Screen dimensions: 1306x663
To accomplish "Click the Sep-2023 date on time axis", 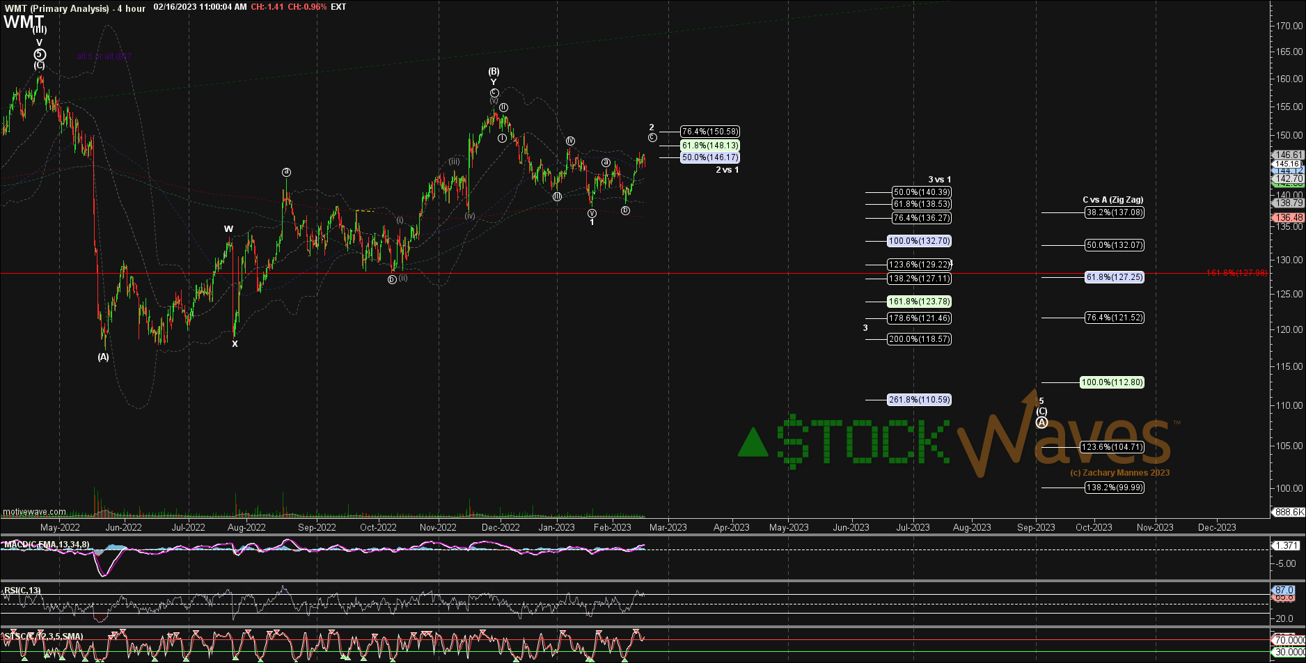I will pos(1035,527).
